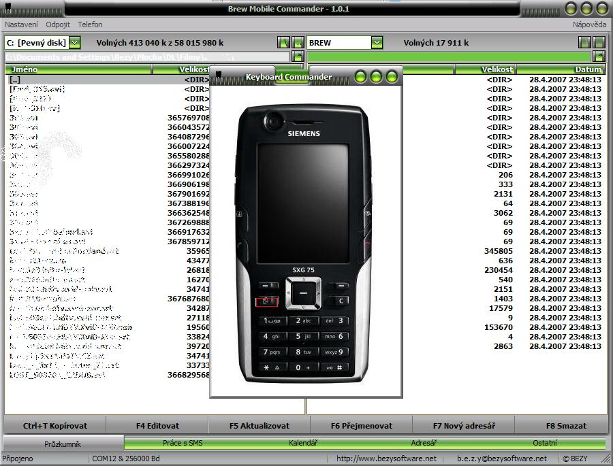Open the Nápověda menu
This screenshot has height=466, width=613.
[x=590, y=24]
